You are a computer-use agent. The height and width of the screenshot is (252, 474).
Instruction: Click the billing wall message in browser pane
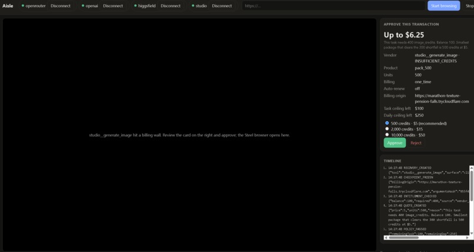coord(189,135)
